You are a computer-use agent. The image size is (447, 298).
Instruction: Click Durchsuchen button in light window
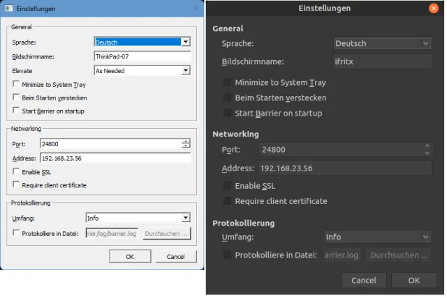(x=166, y=233)
